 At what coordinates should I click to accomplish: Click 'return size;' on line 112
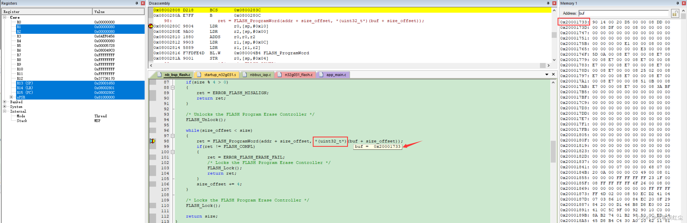coord(202,216)
